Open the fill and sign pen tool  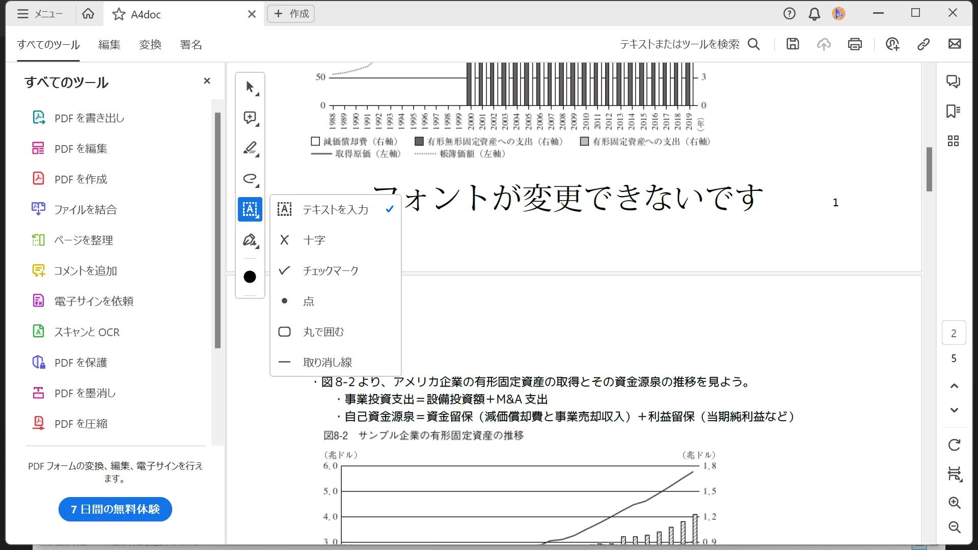point(250,240)
